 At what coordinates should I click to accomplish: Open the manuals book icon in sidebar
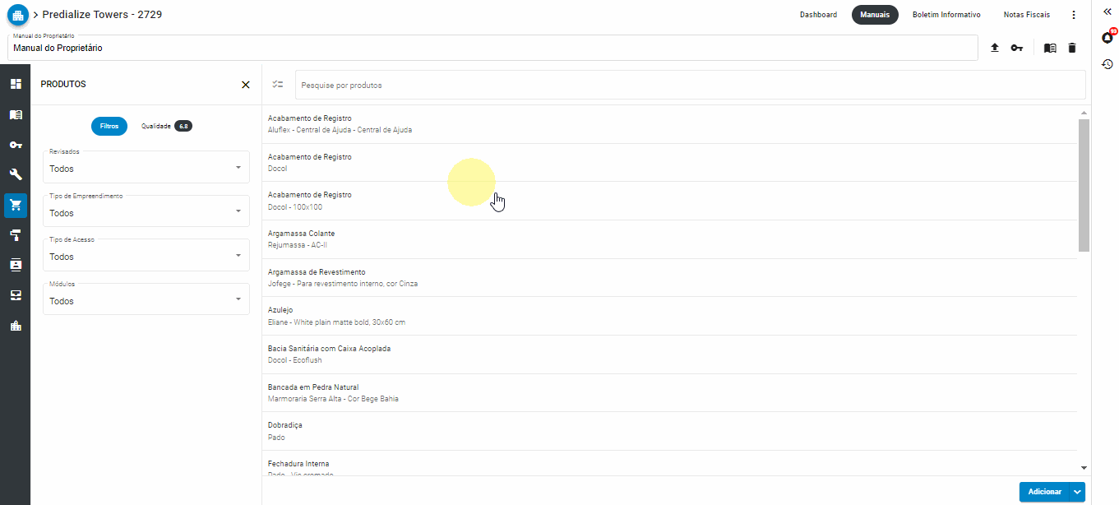coord(15,114)
